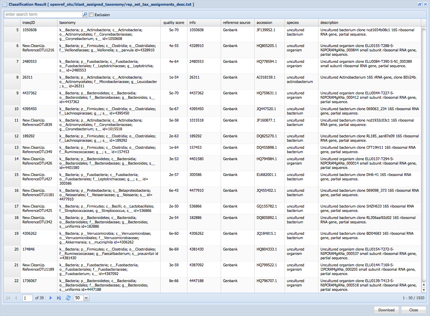The height and width of the screenshot is (316, 430).
Task: Click the Download button
Action: pos(386,310)
